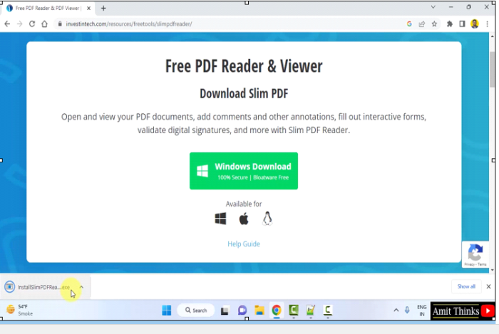Open the Windows Start menu
499x334 pixels.
click(166, 310)
